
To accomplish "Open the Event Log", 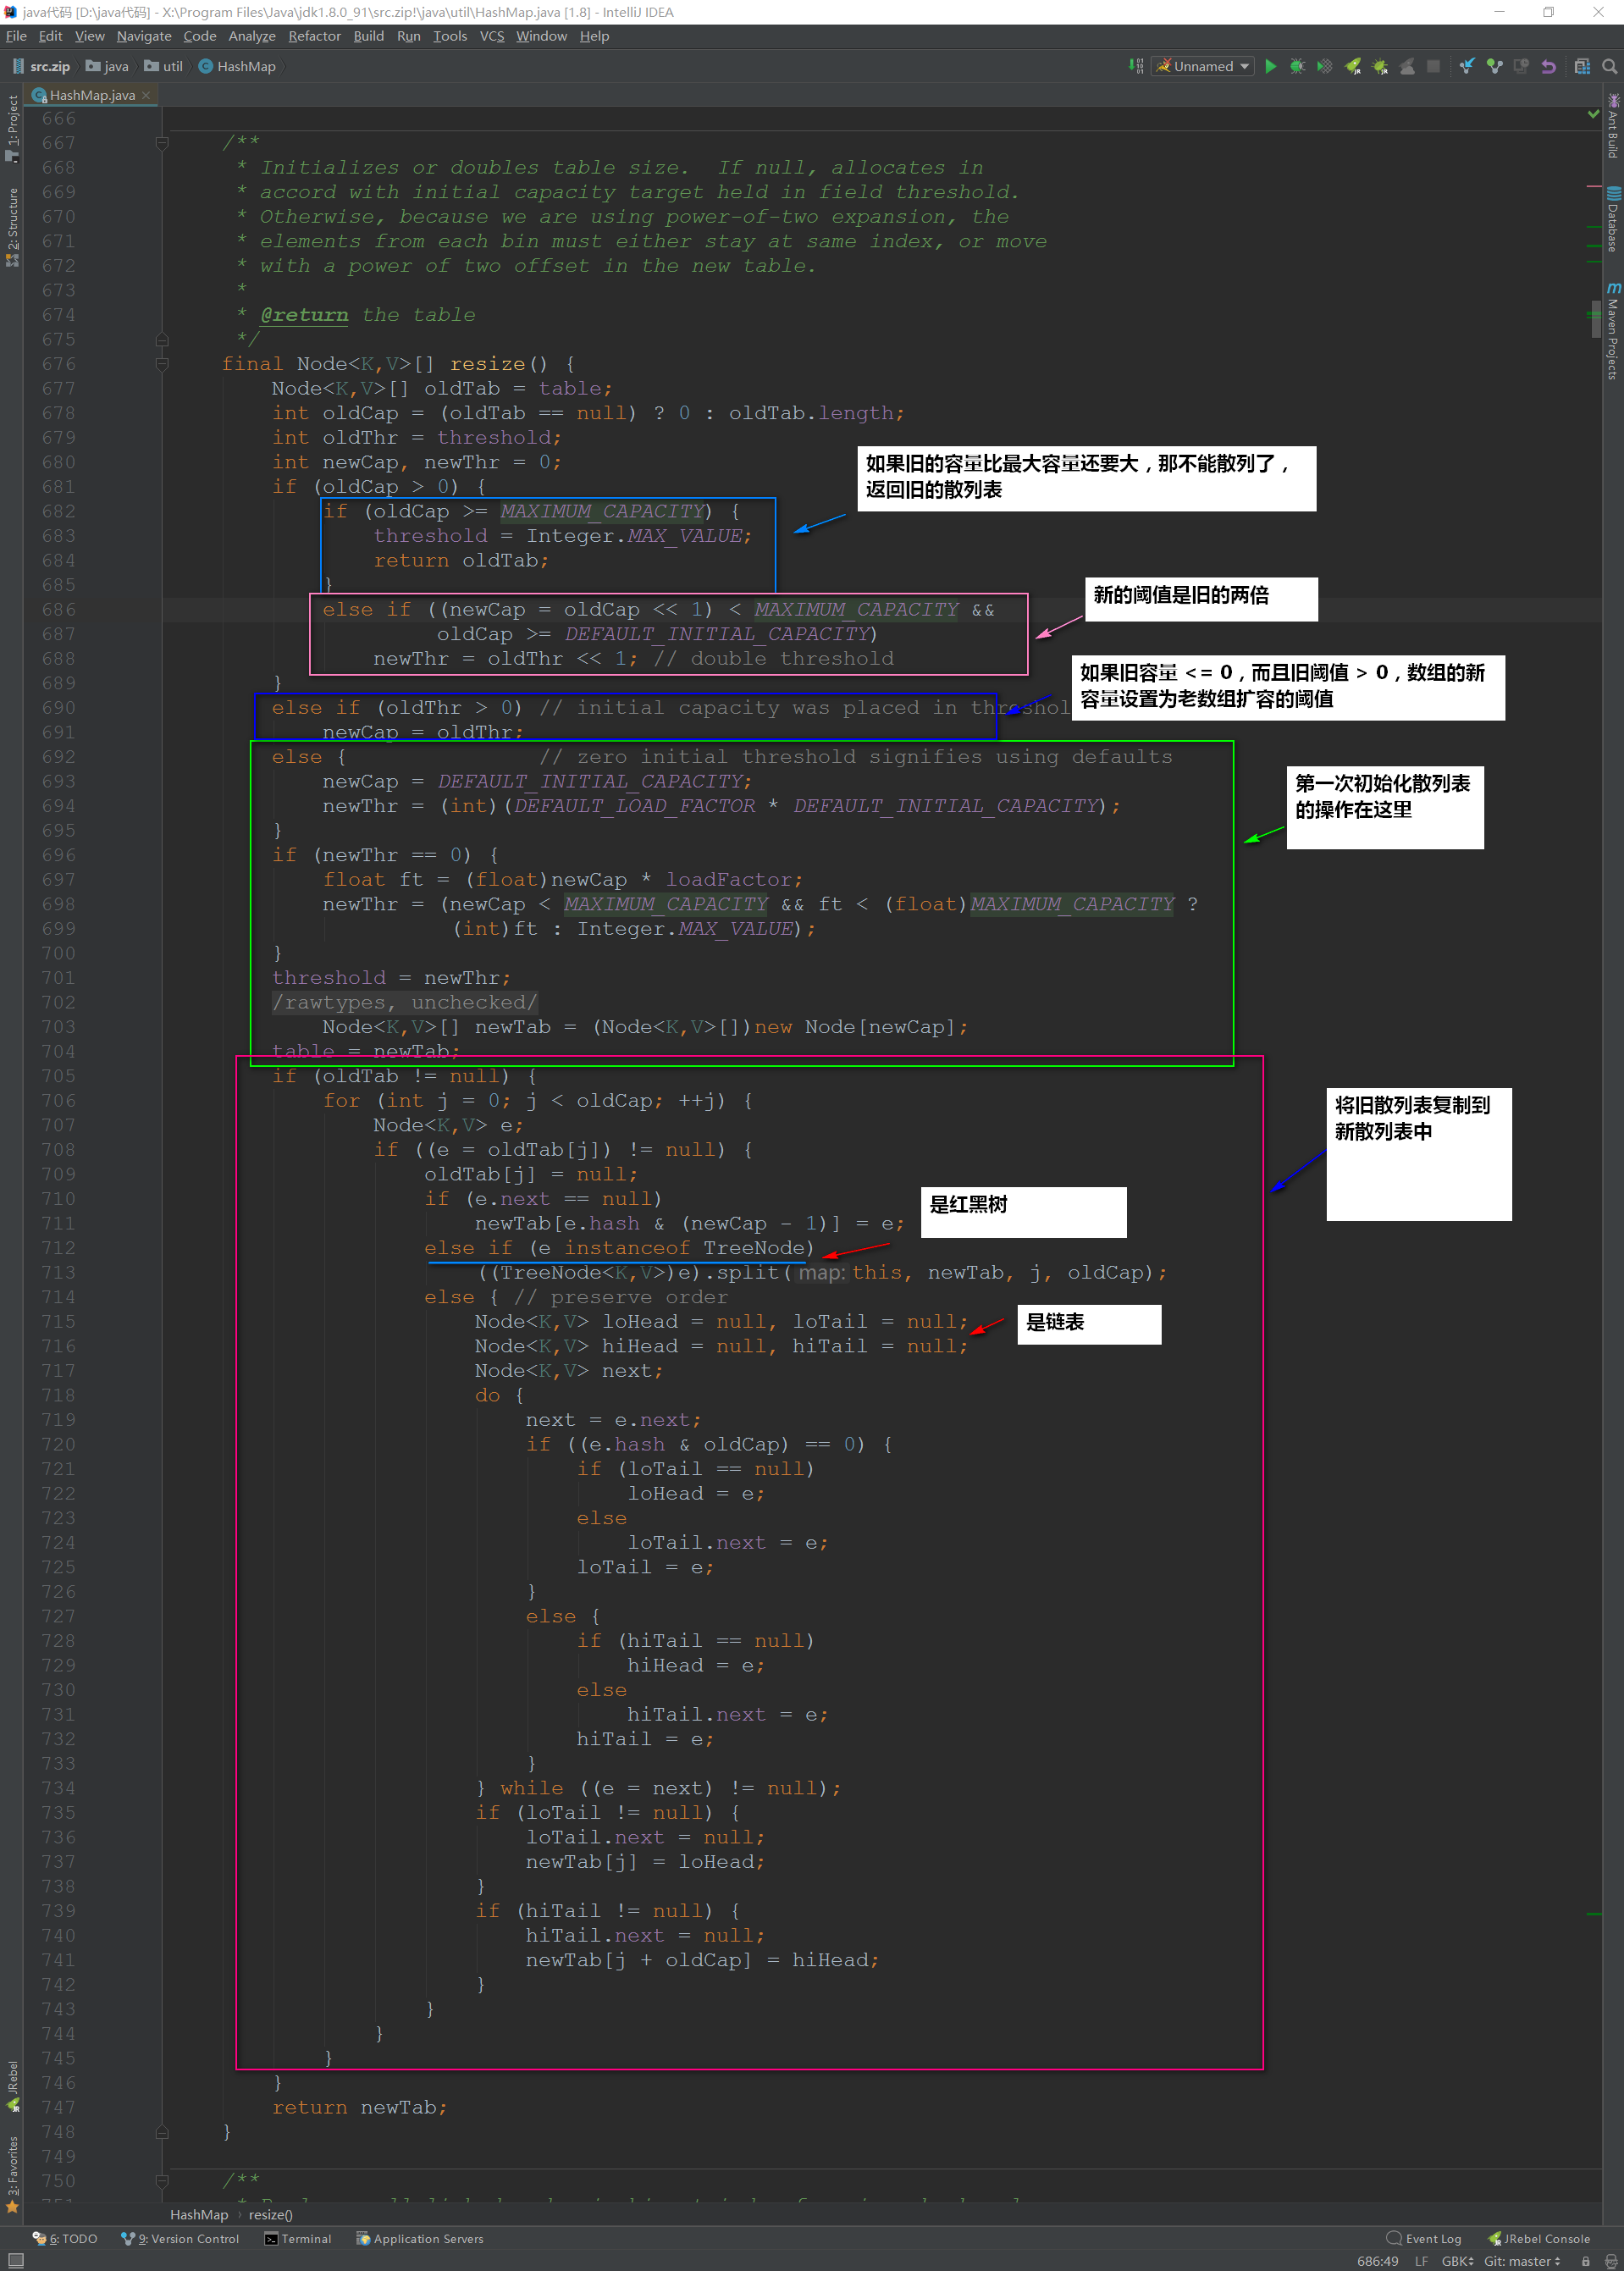I will 1424,2239.
